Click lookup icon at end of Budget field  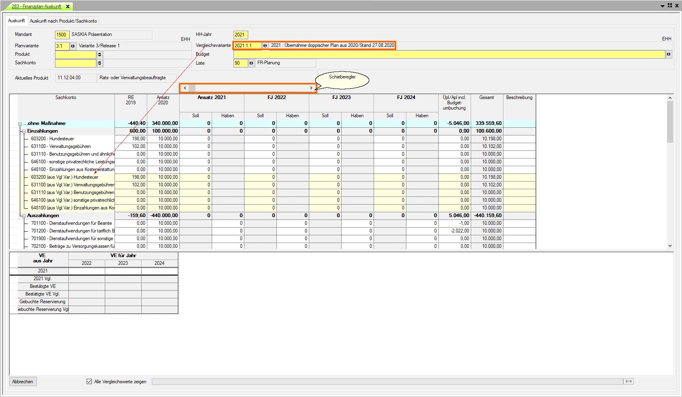[x=669, y=54]
